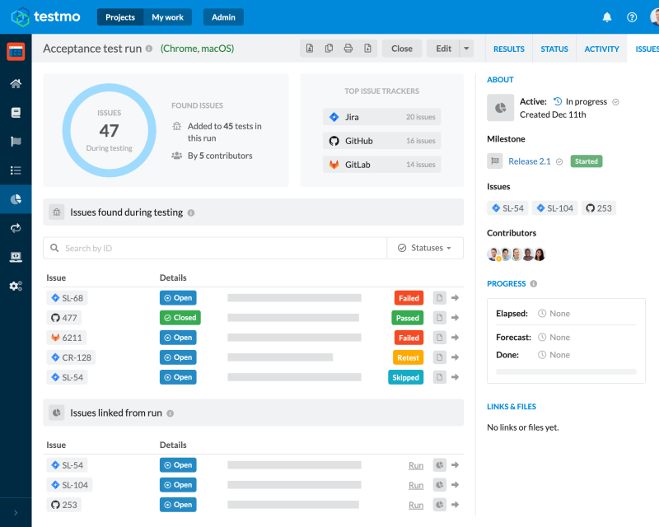This screenshot has height=527, width=659.
Task: Click the document icon in 477 row
Action: click(439, 318)
